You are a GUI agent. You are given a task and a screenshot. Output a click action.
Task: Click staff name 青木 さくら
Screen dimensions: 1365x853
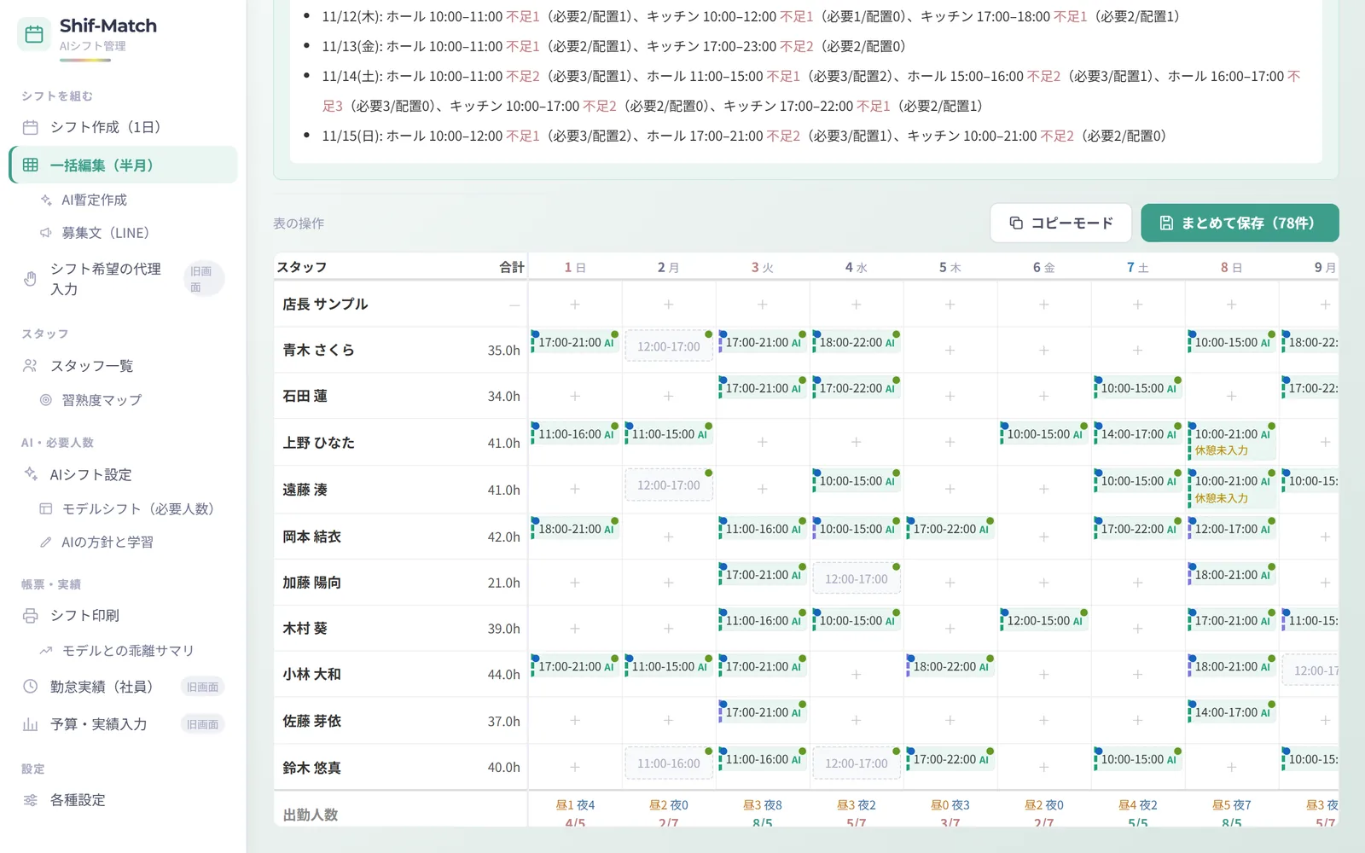(x=319, y=351)
